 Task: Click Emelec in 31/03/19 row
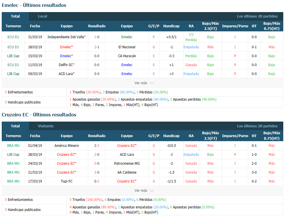127,37
